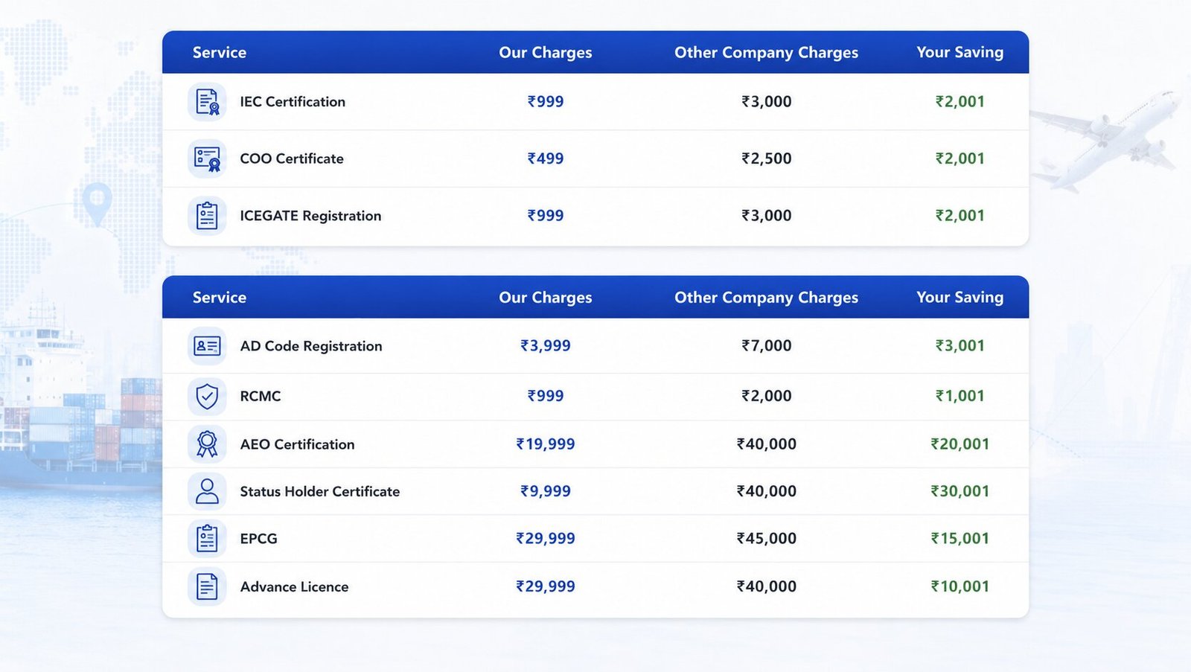The height and width of the screenshot is (672, 1191).
Task: Click the second table's Your Saving header
Action: pyautogui.click(x=959, y=298)
